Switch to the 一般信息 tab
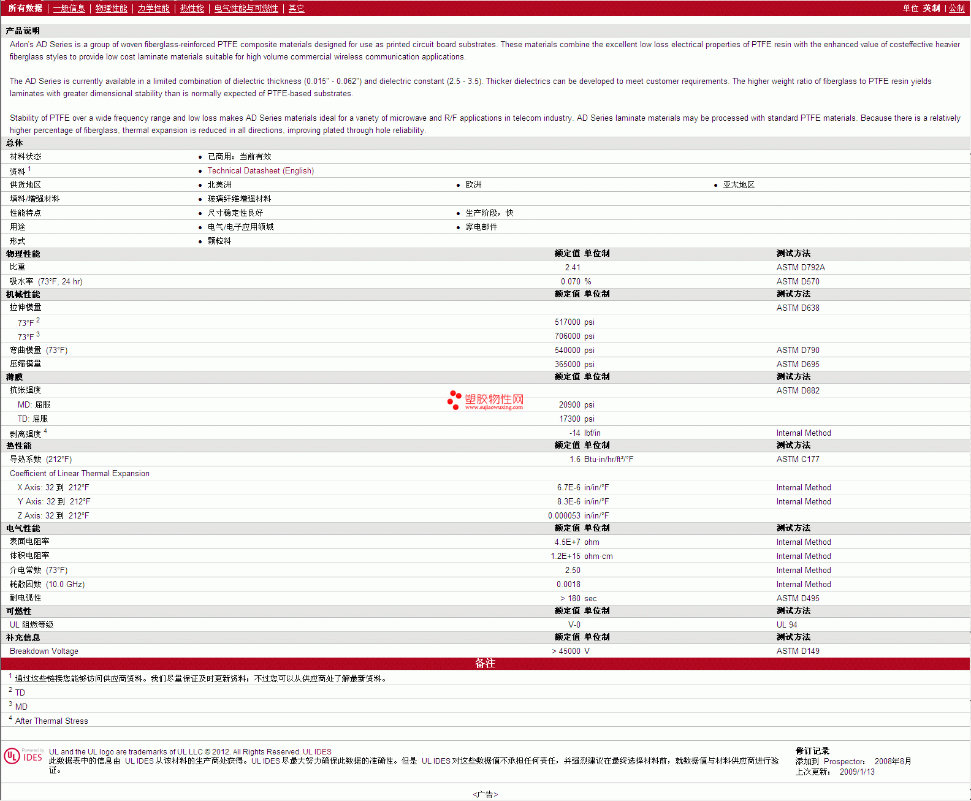This screenshot has height=801, width=971. (x=69, y=9)
